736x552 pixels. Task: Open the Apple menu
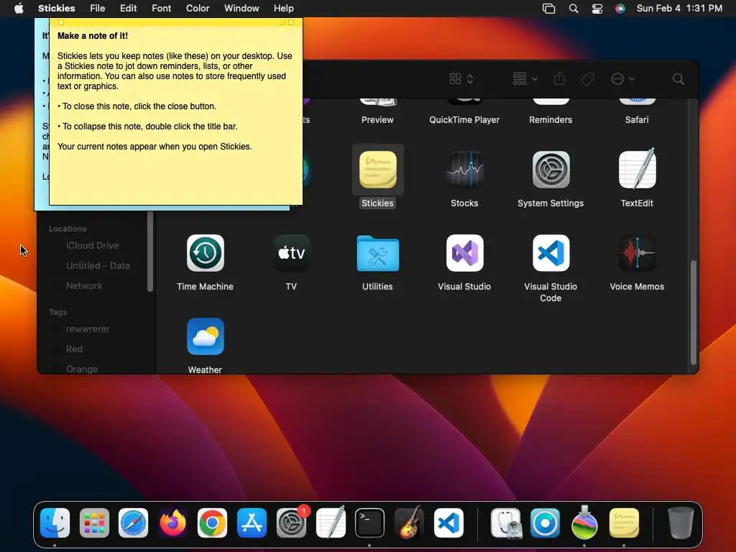click(x=19, y=8)
